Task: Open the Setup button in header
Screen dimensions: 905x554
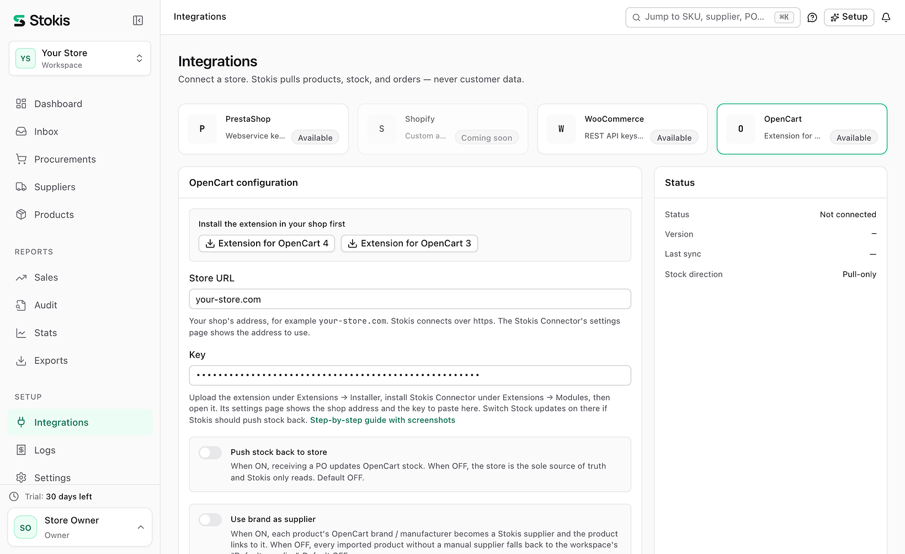Action: tap(849, 17)
